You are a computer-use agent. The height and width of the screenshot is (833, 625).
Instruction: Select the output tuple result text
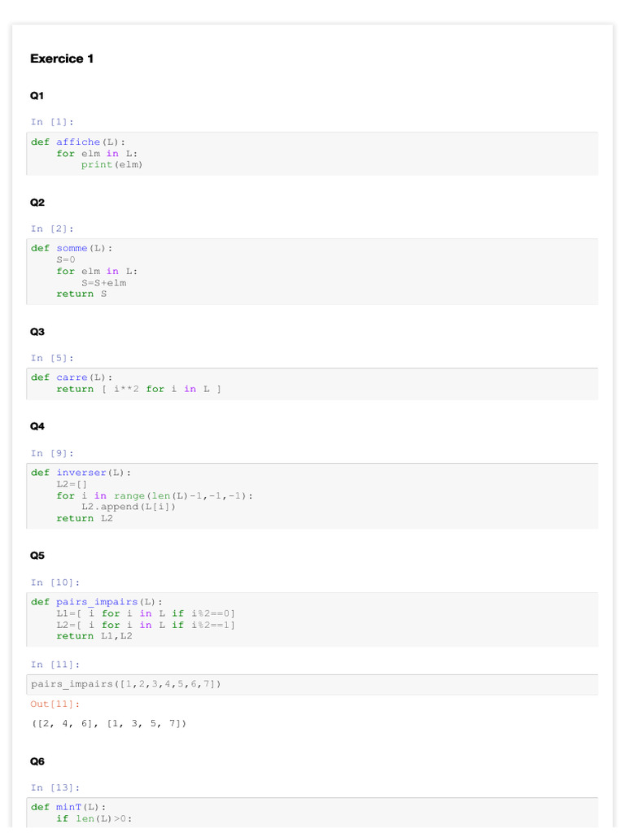(109, 723)
